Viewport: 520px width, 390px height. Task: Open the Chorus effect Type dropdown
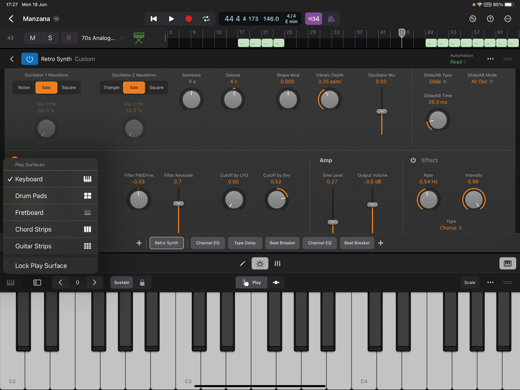point(451,227)
